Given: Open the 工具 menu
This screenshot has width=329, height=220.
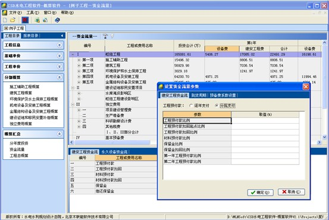Looking at the screenshot, I should pos(33,13).
